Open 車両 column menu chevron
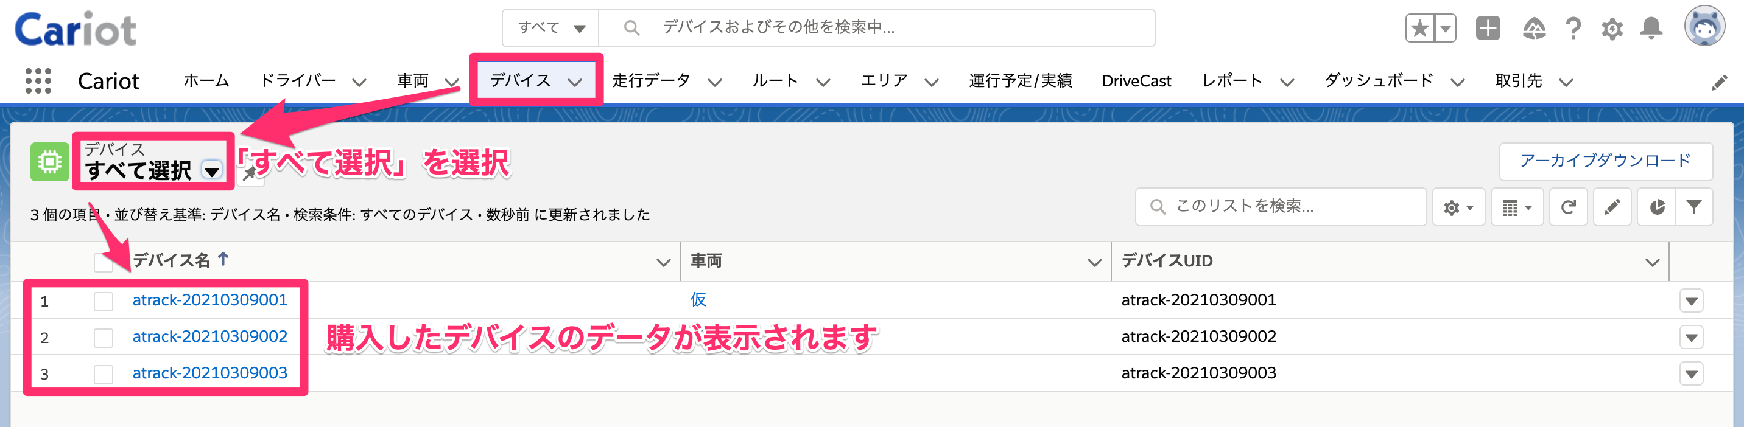Screen dimensions: 1744x427 click(x=1094, y=263)
